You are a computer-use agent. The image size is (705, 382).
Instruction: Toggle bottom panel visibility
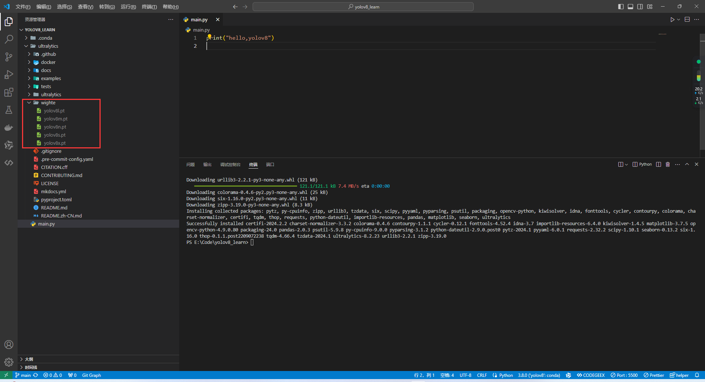[630, 7]
